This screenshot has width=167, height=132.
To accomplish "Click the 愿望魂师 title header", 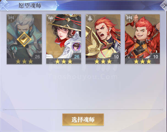I will [x=30, y=5].
